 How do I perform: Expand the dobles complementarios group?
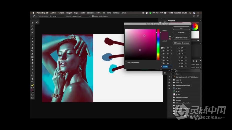click(172, 103)
